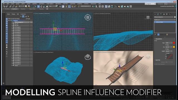The width and height of the screenshot is (178, 100).
Task: Toggle the Angle Snap icon
Action: [69, 6]
